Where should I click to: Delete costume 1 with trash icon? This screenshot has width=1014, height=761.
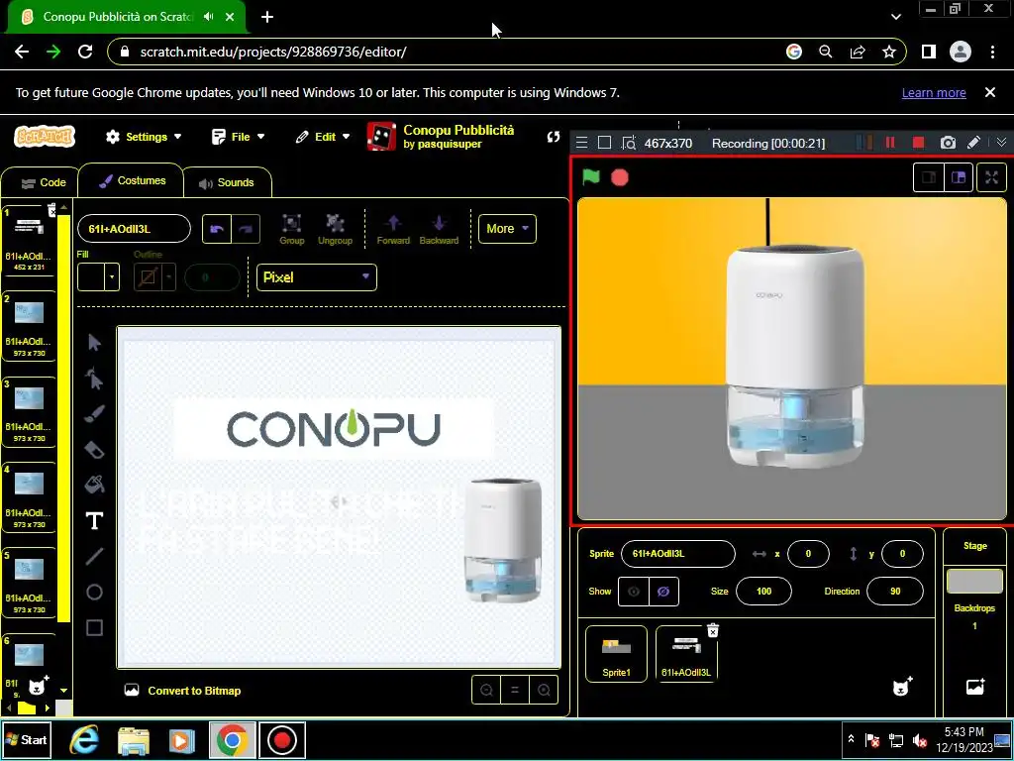51,210
